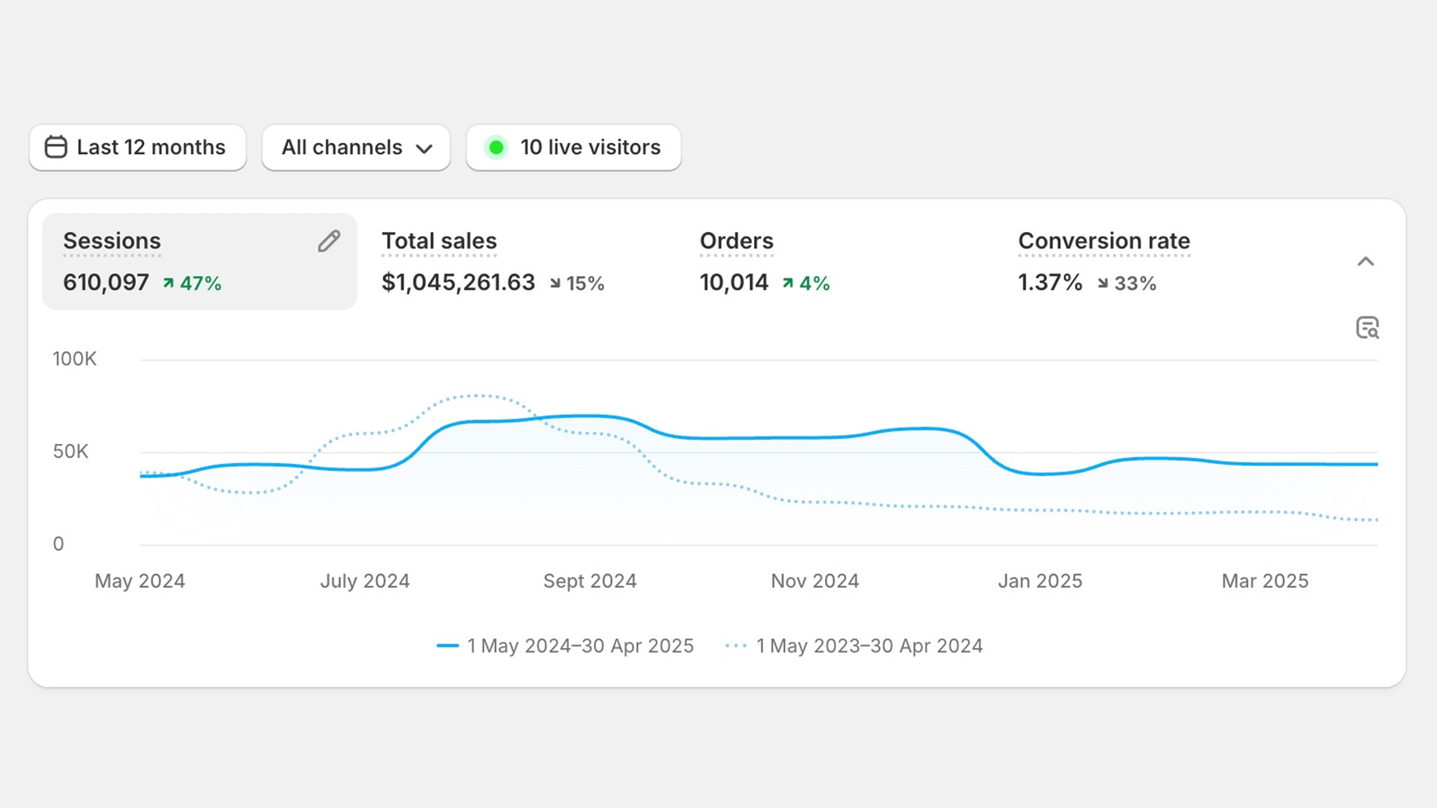Open the Last 12 months date picker

(x=138, y=148)
